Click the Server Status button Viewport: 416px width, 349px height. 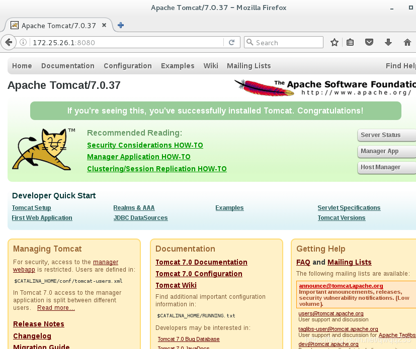(387, 135)
